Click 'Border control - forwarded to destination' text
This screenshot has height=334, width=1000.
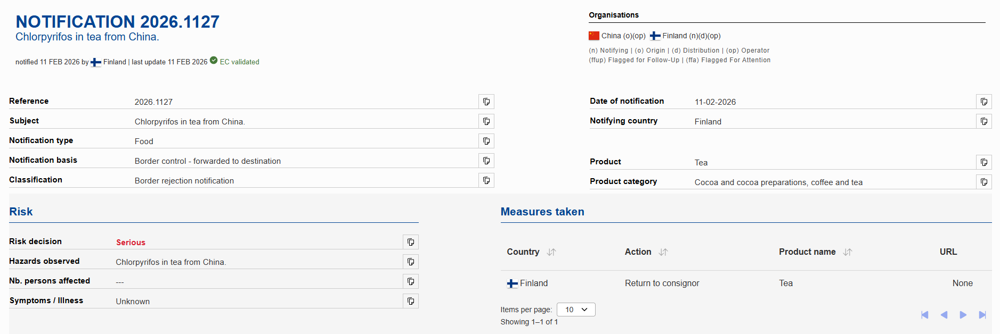(x=208, y=161)
